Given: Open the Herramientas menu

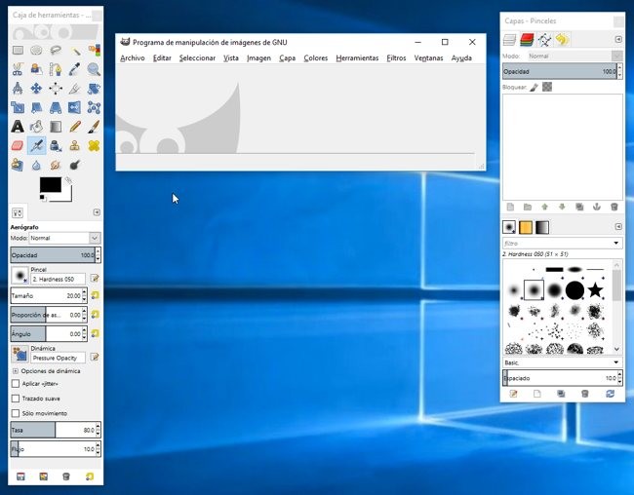Looking at the screenshot, I should [357, 58].
